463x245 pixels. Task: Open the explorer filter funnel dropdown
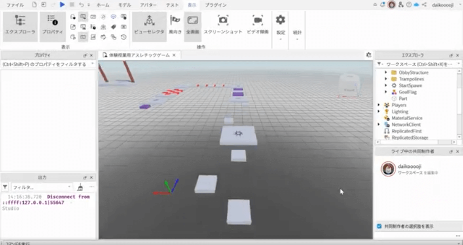tap(380, 64)
